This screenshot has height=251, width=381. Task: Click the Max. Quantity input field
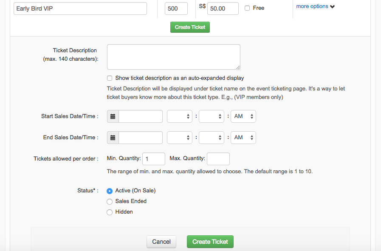pos(218,159)
